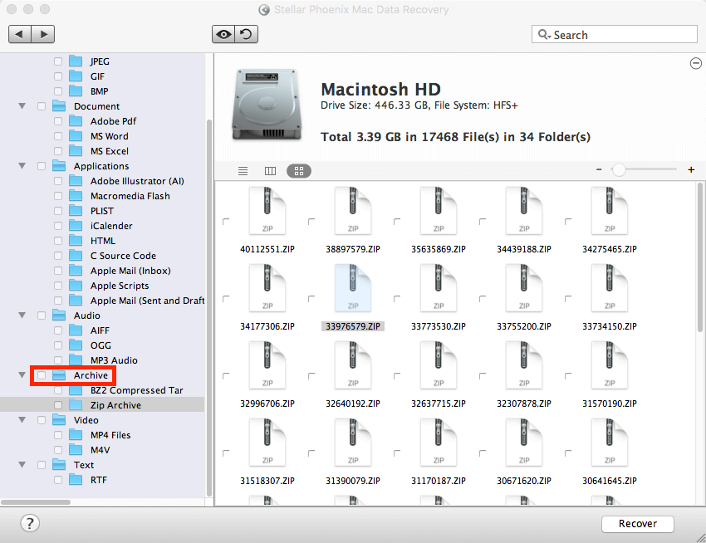Image resolution: width=706 pixels, height=543 pixels.
Task: Select OGG in the tree
Action: point(101,345)
